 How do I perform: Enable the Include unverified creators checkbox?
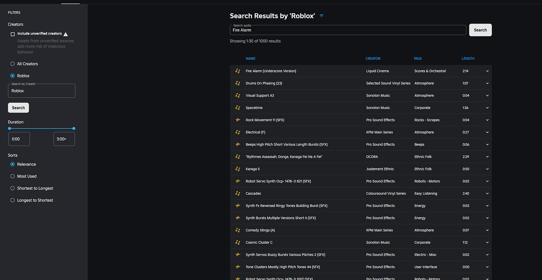click(12, 34)
